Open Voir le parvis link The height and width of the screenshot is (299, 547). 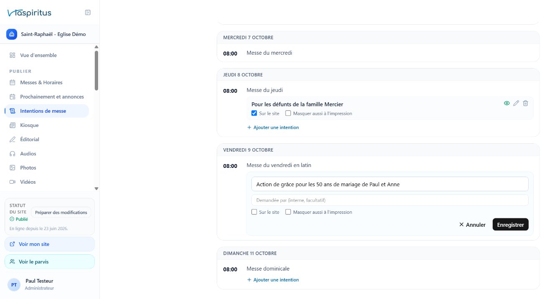tap(50, 262)
